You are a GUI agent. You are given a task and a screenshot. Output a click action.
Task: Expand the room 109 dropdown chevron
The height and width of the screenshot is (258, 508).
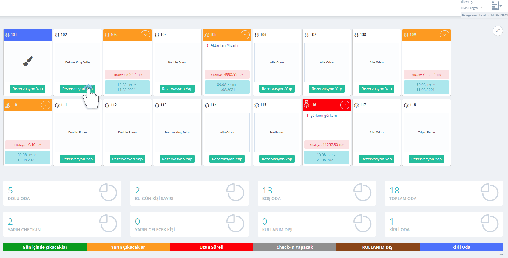pos(444,35)
